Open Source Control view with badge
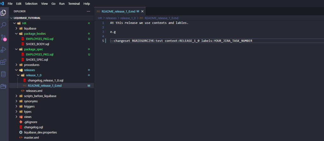324x141 pixels. coord(3,37)
